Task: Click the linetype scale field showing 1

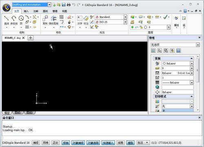Action: pos(177,78)
